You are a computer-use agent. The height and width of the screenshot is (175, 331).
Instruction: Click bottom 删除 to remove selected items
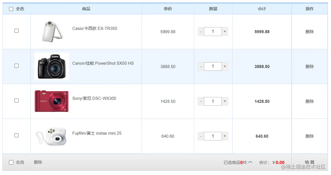(x=38, y=162)
